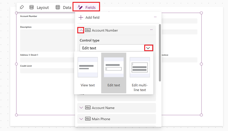This screenshot has height=131, width=228.
Task: Click the Data table grid icon
Action: (58, 7)
